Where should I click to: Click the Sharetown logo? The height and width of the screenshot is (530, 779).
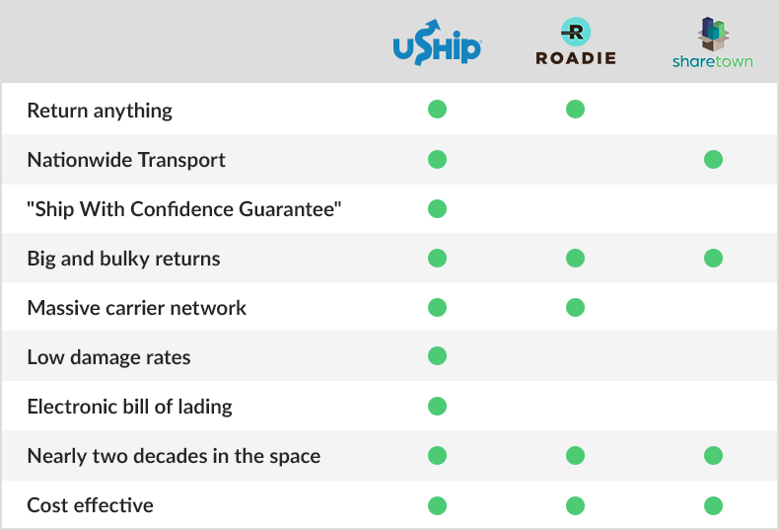[x=712, y=42]
